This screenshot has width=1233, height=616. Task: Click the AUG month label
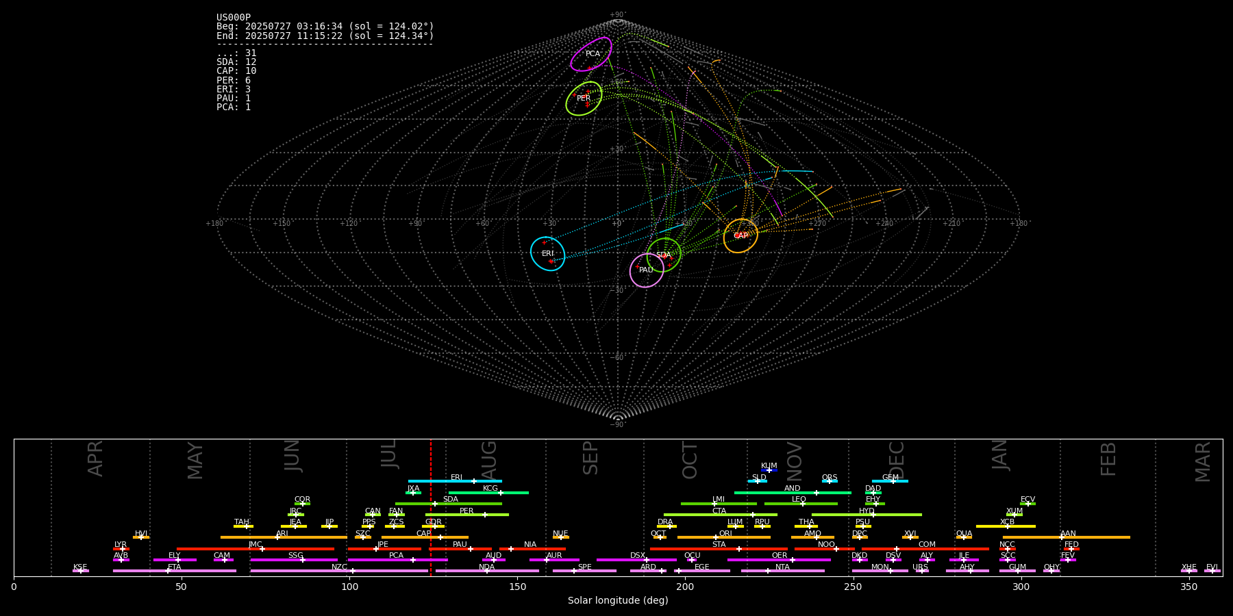(489, 459)
